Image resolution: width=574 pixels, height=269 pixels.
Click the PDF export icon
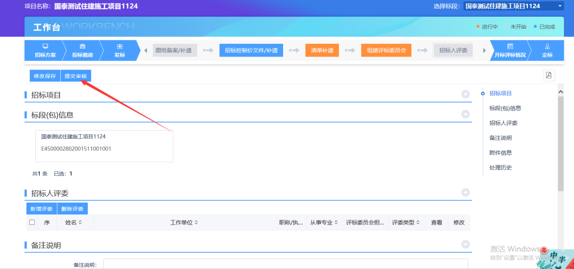point(549,76)
